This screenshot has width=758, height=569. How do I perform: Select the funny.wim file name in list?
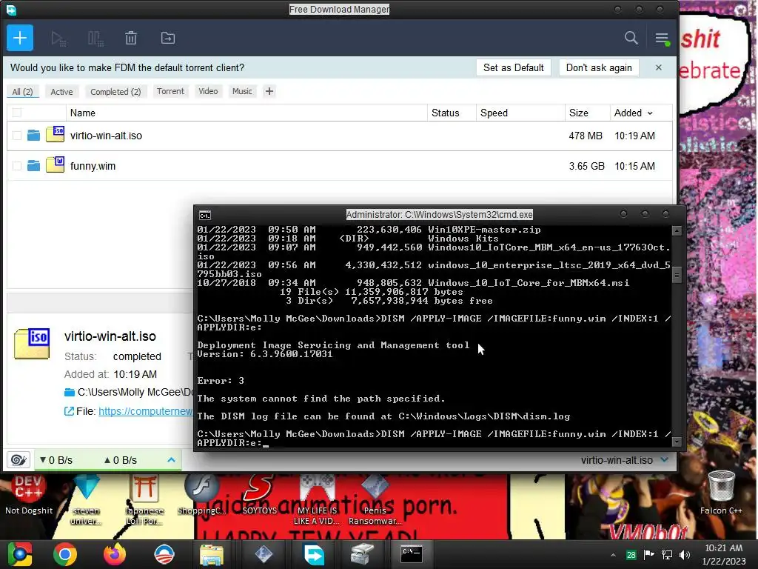(93, 167)
